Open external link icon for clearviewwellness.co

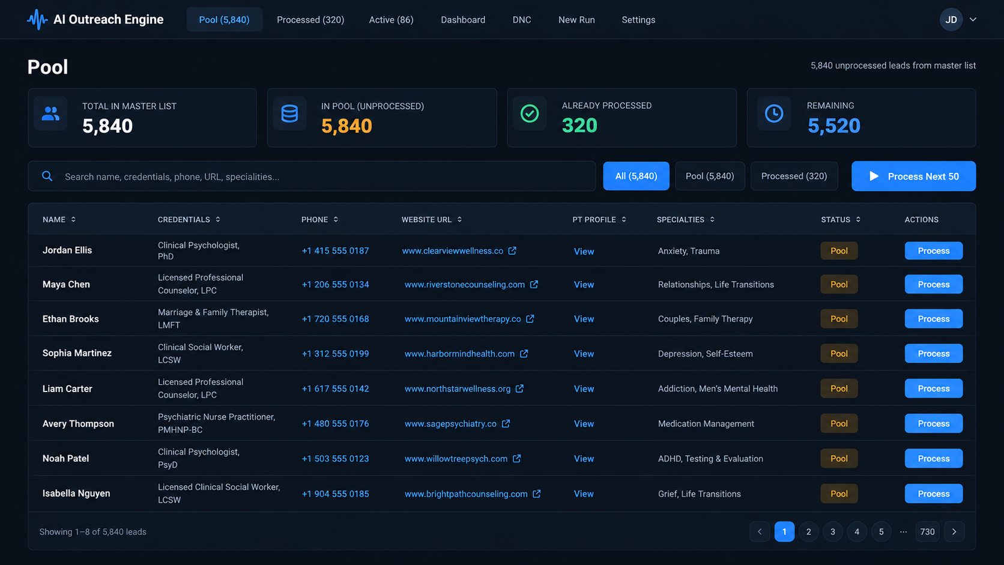[x=512, y=250]
